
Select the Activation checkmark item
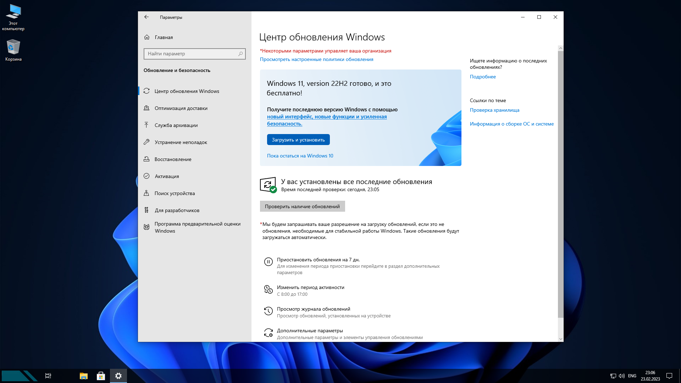click(167, 176)
